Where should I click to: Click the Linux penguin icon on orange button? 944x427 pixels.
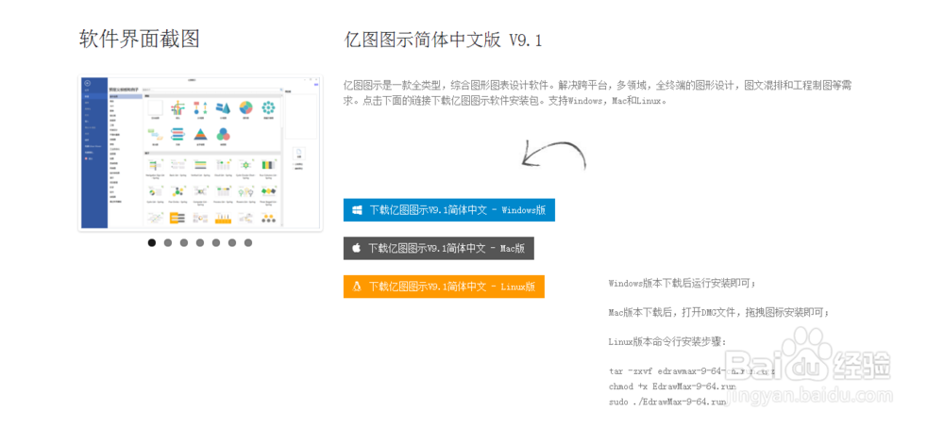point(357,287)
